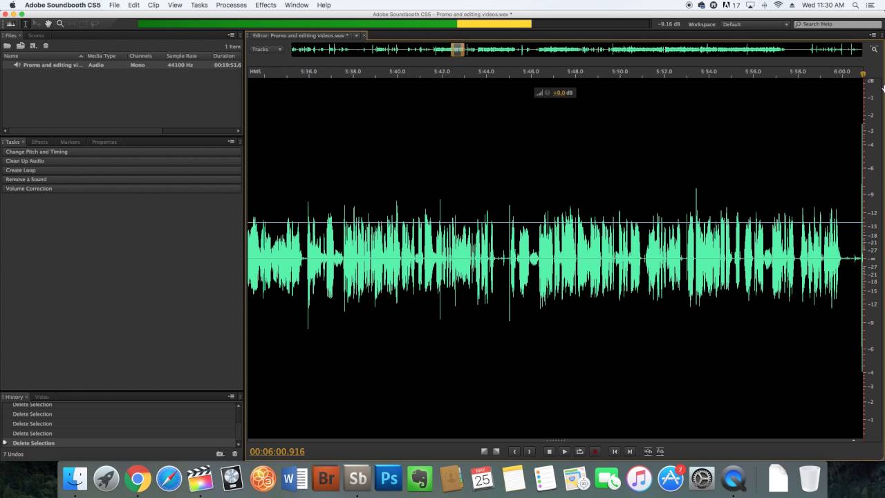Click the Bridge icon in Dock

pyautogui.click(x=326, y=479)
